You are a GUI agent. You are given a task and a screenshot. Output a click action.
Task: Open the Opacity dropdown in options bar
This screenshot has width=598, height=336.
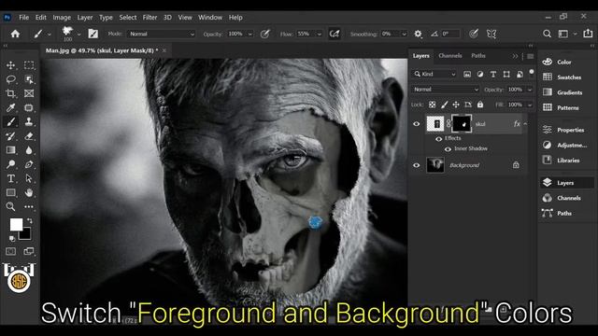click(250, 34)
